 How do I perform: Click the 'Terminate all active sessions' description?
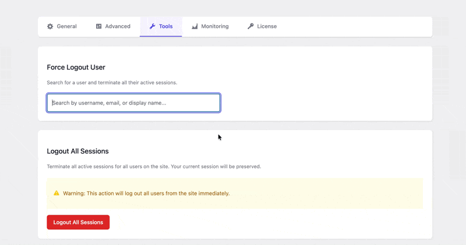click(154, 166)
